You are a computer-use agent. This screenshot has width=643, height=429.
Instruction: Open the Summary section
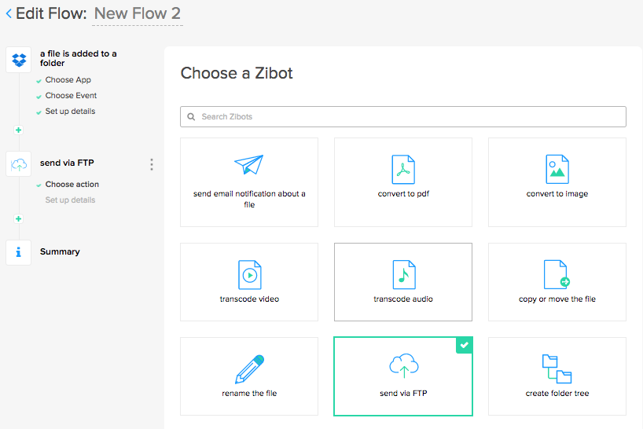coord(60,252)
